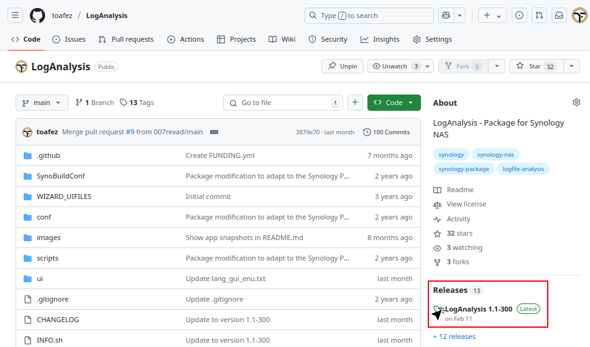Screen dimensions: 590x347
Task: Expand commit message ellipsis
Action: [214, 132]
